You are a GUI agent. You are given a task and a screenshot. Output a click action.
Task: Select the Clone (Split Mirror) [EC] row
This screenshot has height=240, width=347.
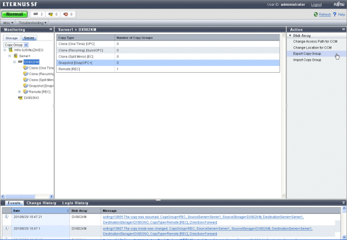click(x=168, y=57)
